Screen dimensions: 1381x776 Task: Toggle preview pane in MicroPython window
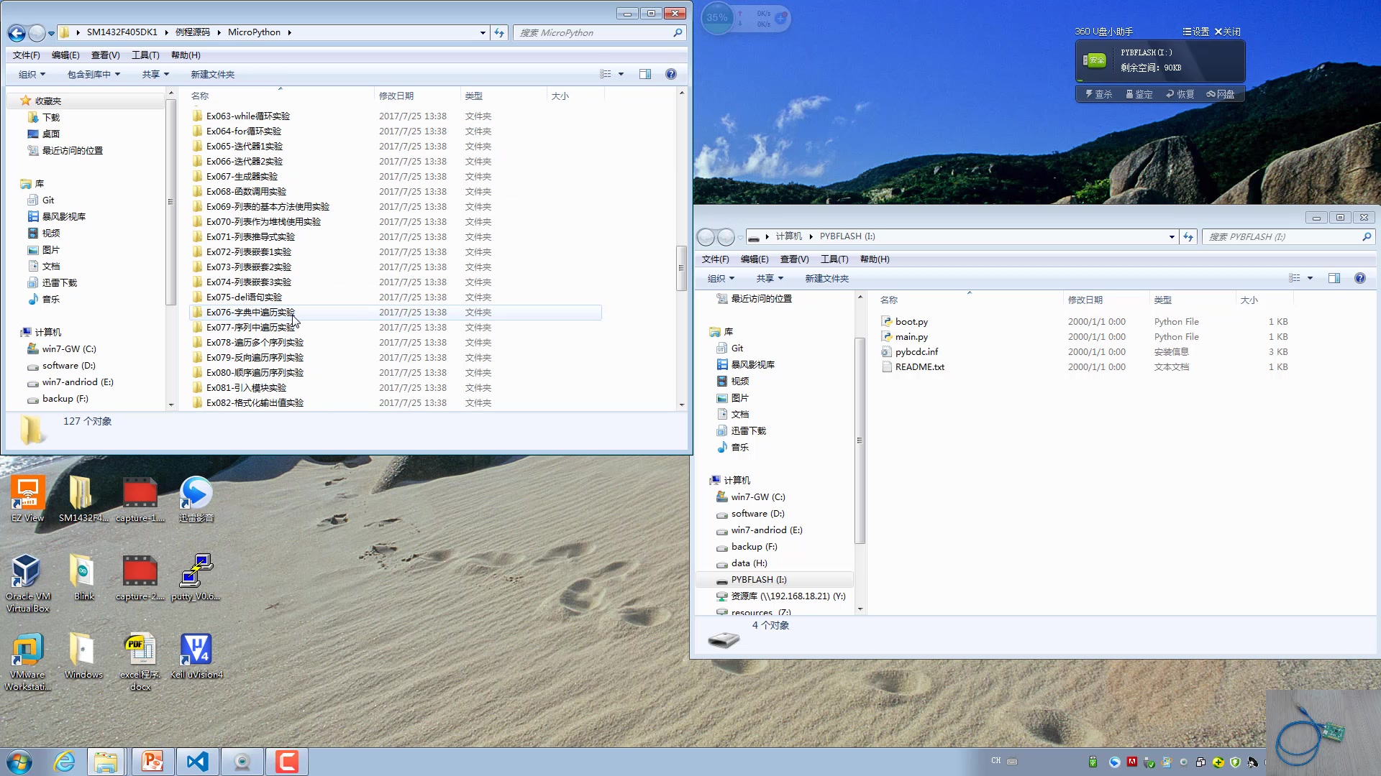pyautogui.click(x=645, y=74)
